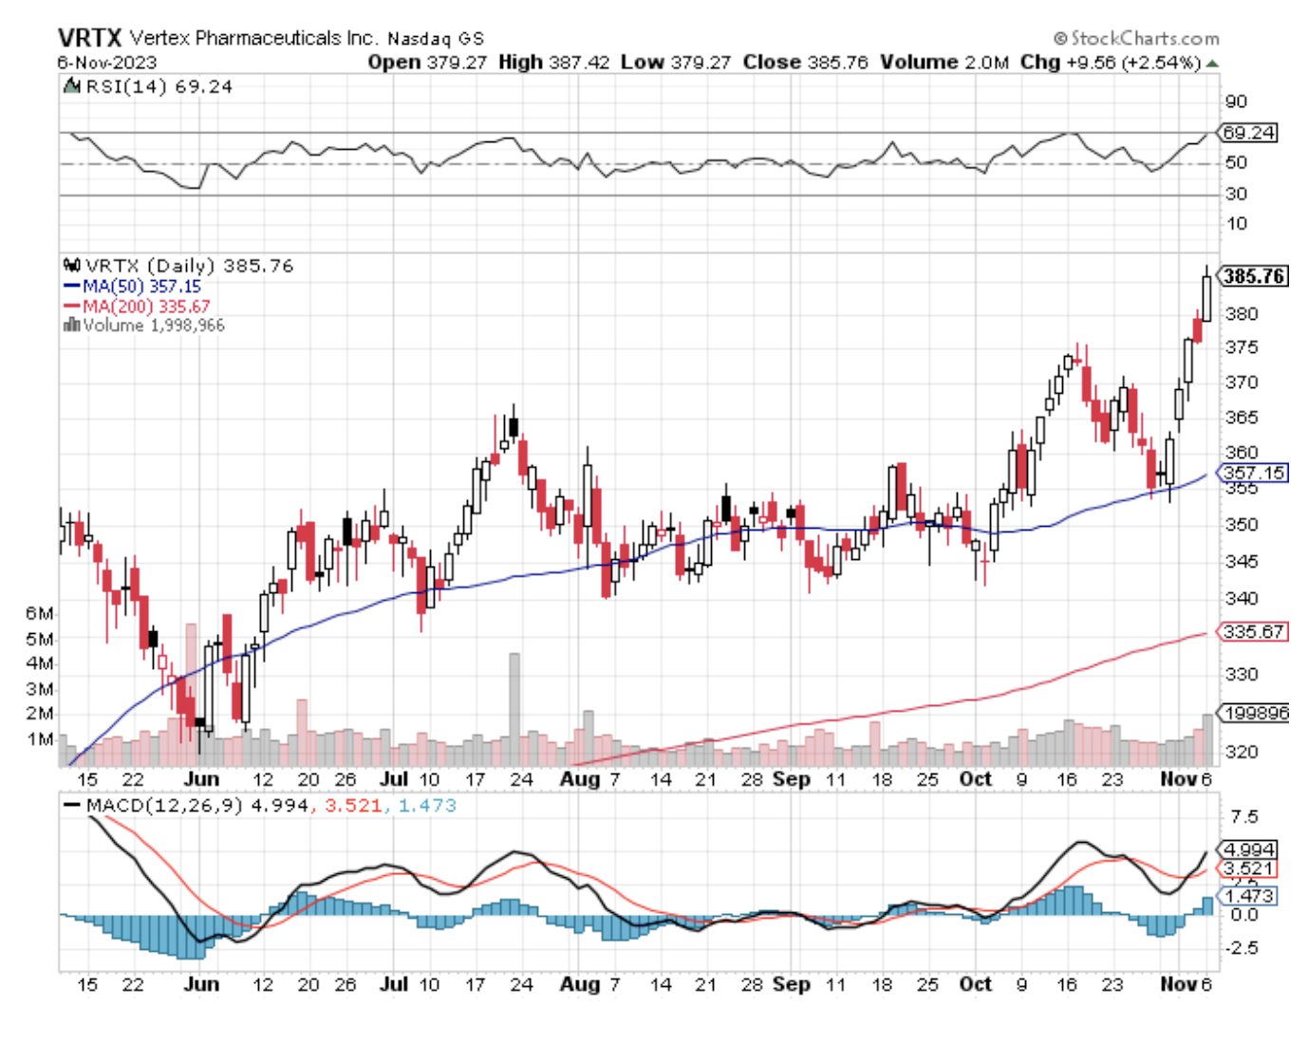1308x1044 pixels.
Task: Click the RSI(14) indicator icon
Action: point(71,86)
